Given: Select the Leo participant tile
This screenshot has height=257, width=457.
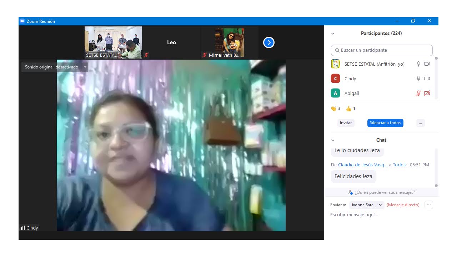Looking at the screenshot, I should [171, 42].
